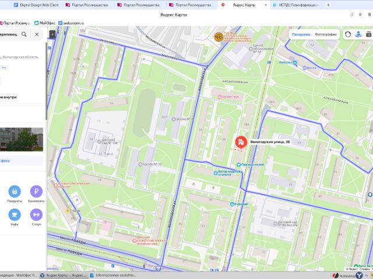
Task: Close the Яндекс Карты tab
Action: (266, 5)
